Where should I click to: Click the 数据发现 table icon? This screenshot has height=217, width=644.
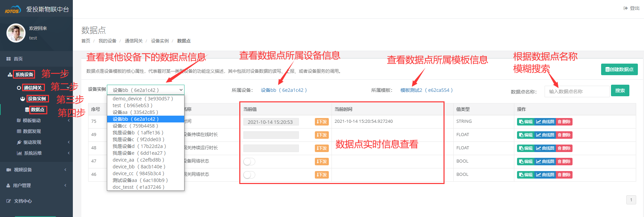(19, 131)
